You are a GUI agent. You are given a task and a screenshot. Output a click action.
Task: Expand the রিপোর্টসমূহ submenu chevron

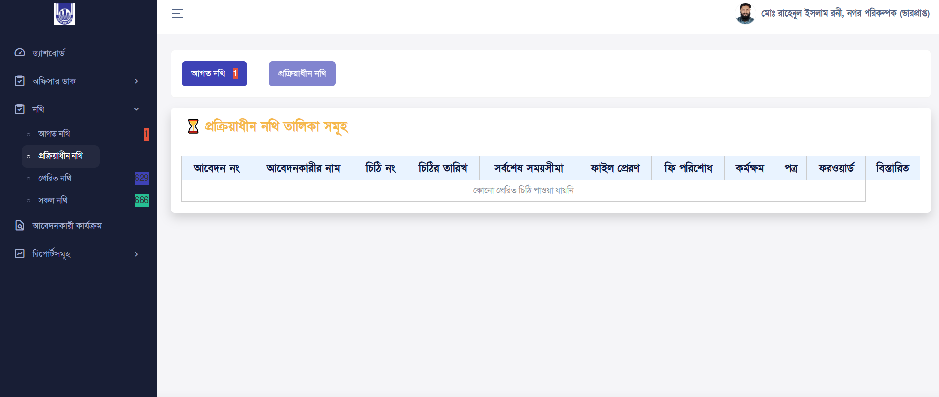[136, 254]
